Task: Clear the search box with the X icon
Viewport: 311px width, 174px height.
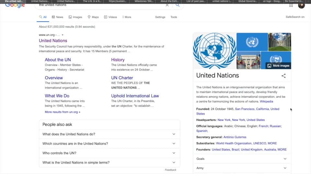Action: 167,5
